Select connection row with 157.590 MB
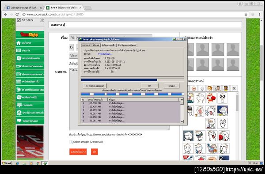The image size is (265, 174). pos(131,103)
